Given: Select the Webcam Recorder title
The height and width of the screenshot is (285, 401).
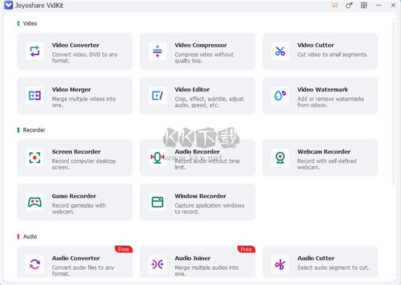Looking at the screenshot, I should [323, 152].
